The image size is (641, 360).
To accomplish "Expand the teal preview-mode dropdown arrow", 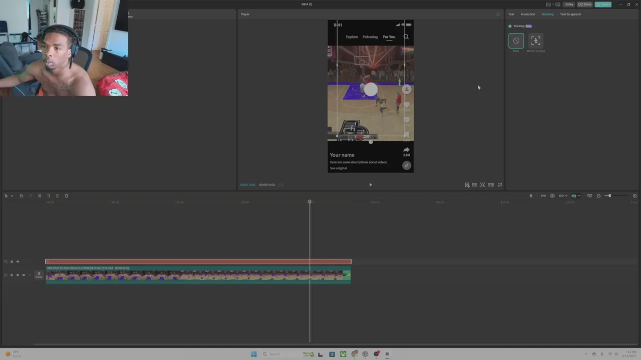I will 579,196.
